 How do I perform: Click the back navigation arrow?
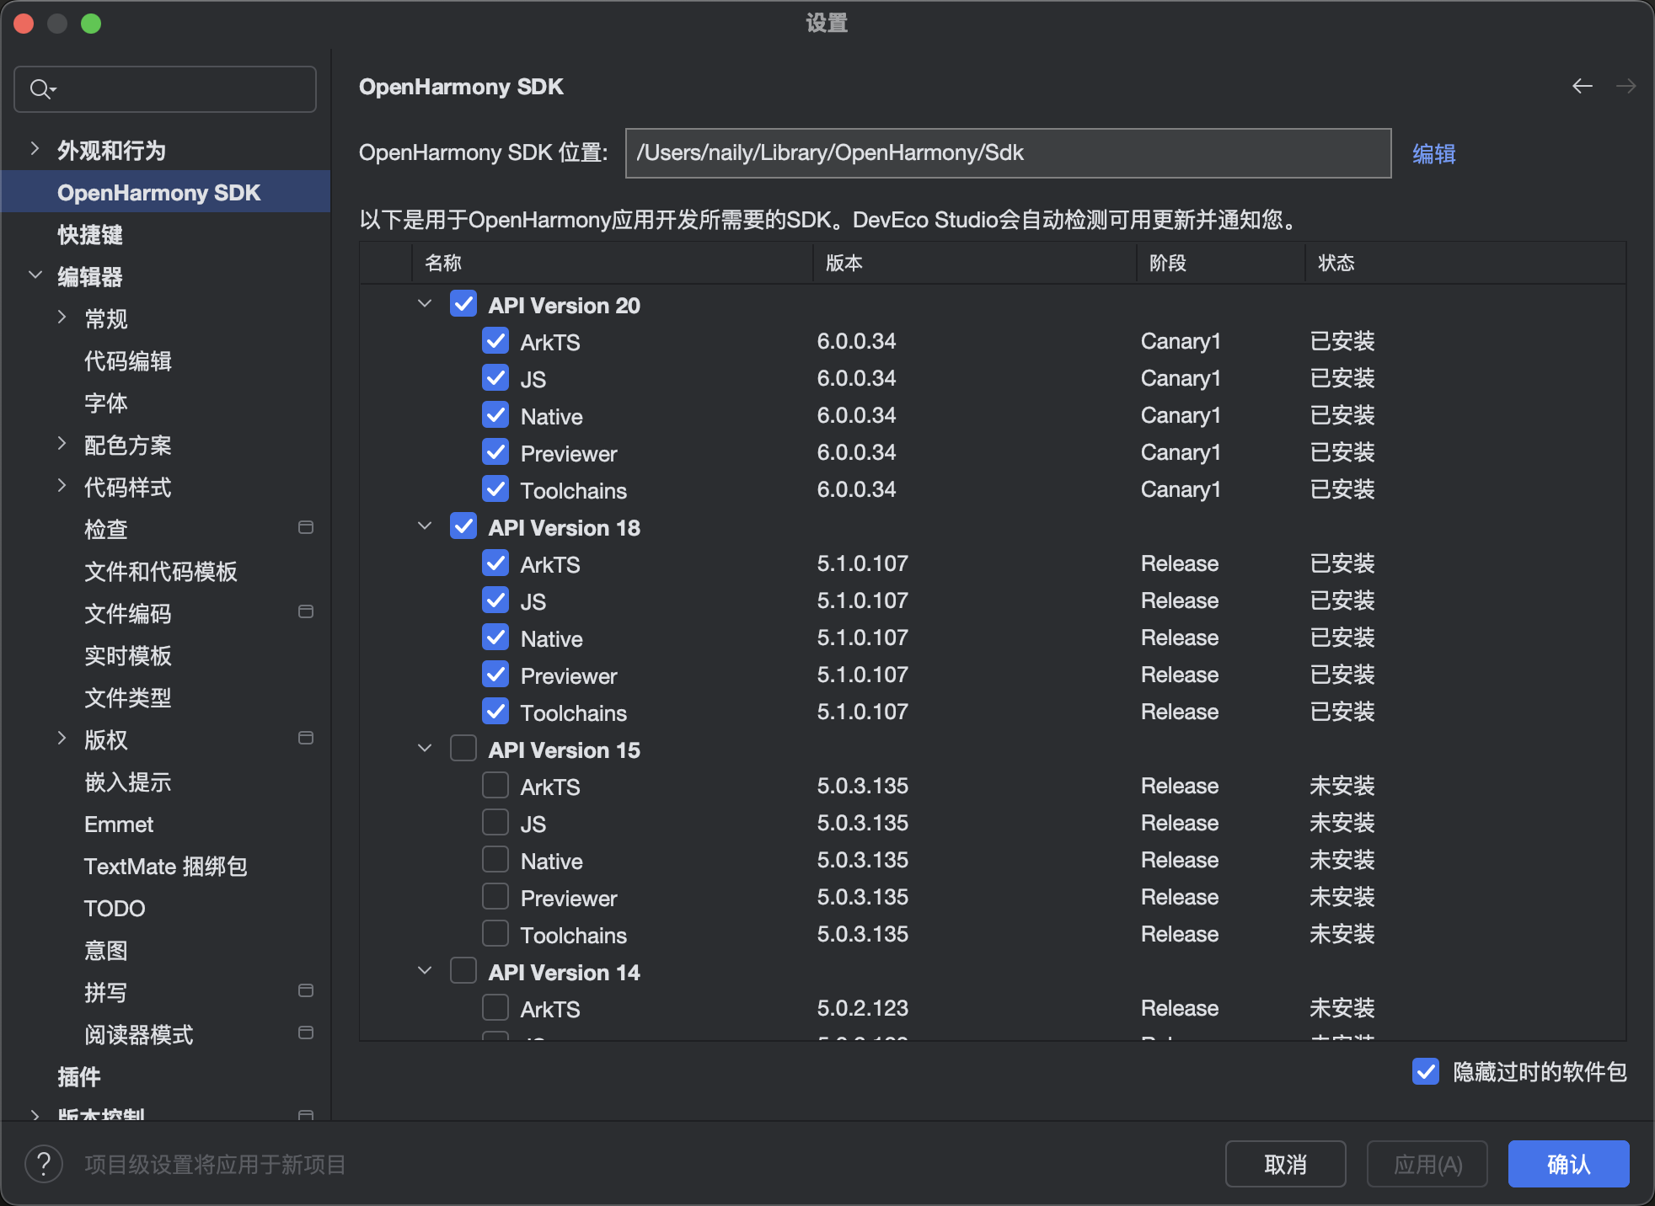pyautogui.click(x=1583, y=86)
